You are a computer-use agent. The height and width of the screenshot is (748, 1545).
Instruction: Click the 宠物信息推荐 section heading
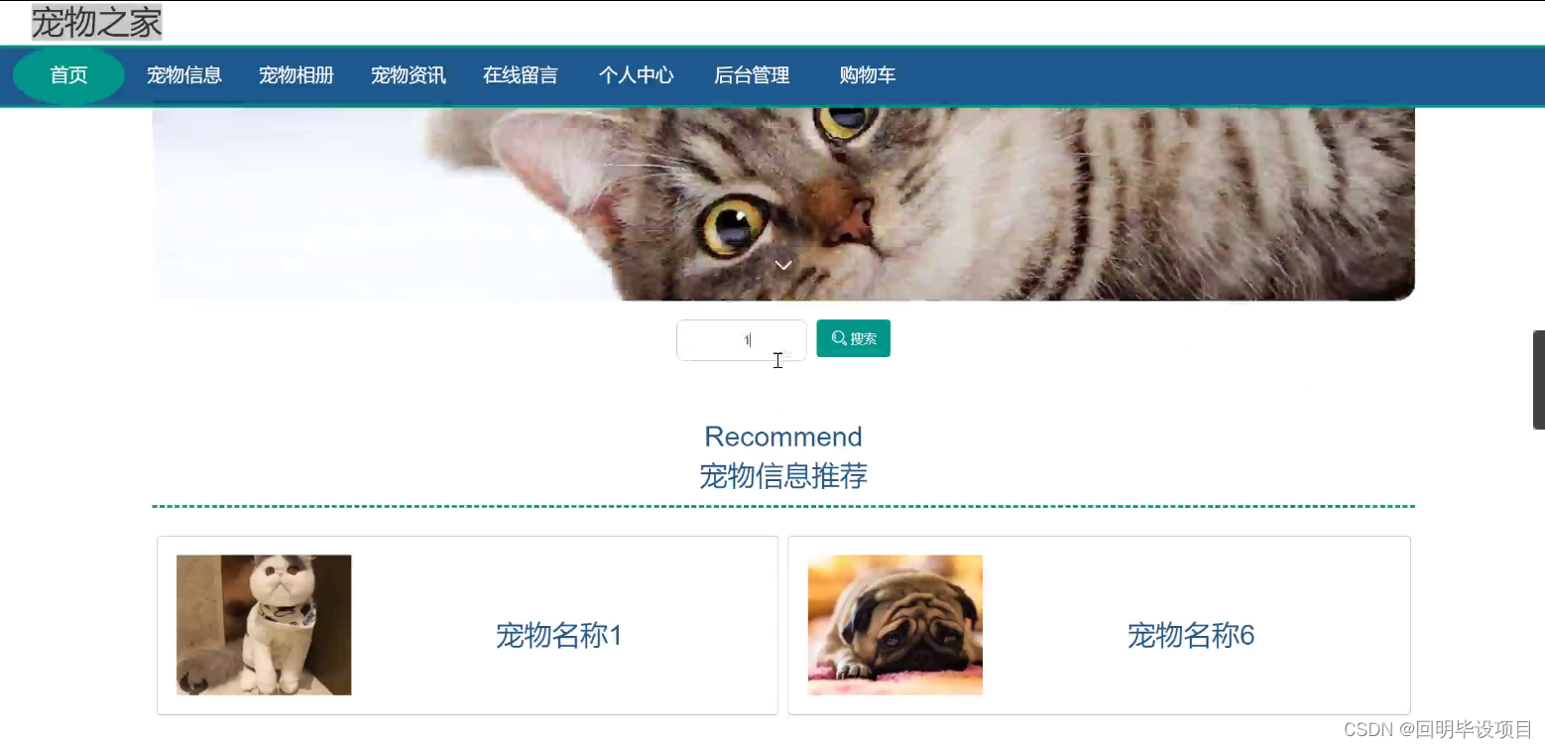[783, 476]
